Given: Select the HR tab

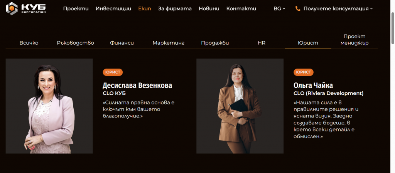Looking at the screenshot, I should click(x=262, y=43).
